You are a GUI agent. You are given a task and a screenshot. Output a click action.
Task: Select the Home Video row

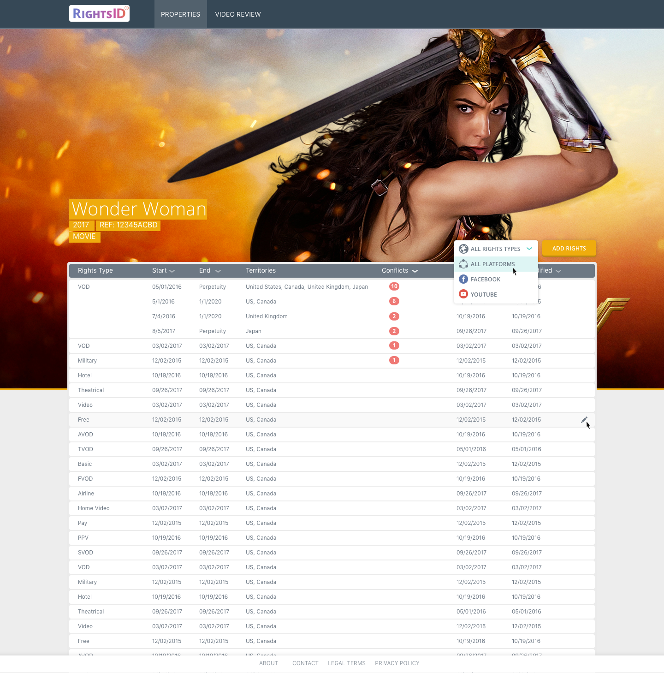click(332, 508)
